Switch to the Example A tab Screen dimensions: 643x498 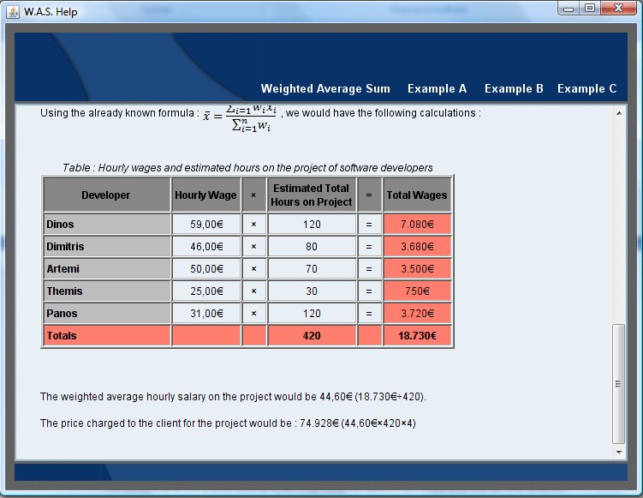tap(437, 89)
